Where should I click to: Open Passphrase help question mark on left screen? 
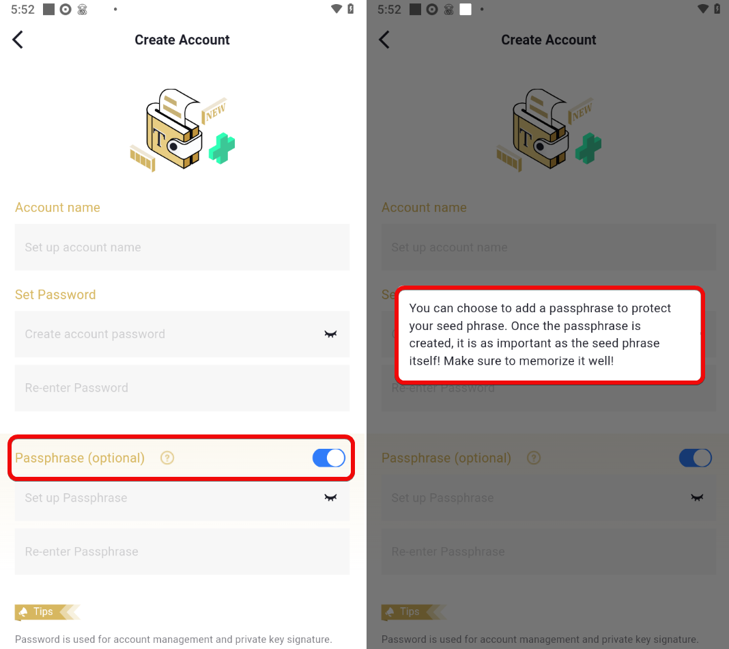(167, 458)
